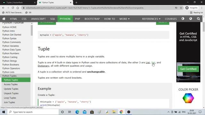Open Python Data Types in sidebar
This screenshot has height=115, width=205.
pos(12,50)
